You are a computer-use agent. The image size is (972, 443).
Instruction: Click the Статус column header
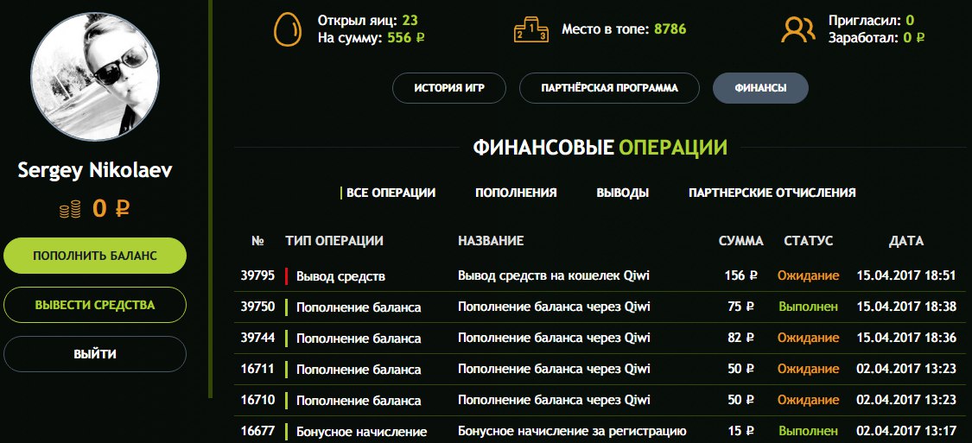click(x=809, y=241)
